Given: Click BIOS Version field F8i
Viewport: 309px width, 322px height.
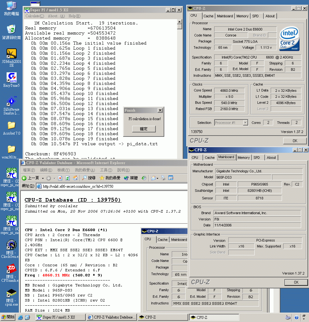Looking at the screenshot, I should [x=257, y=219].
